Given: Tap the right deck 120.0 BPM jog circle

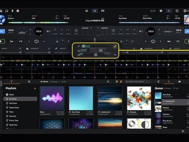Looking at the screenshot, I should (151, 31).
